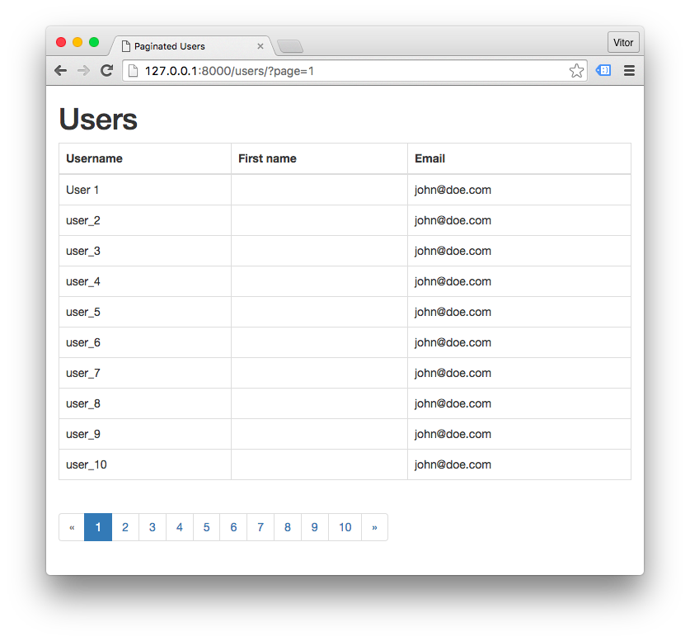Open the browser extension icon beside the star
The height and width of the screenshot is (641, 690).
click(603, 70)
